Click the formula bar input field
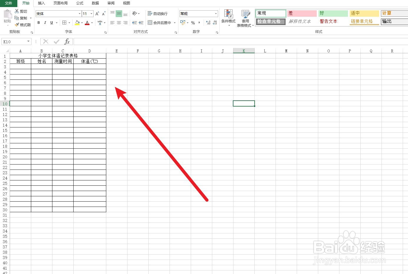Viewport: 408px width, 274px height. point(241,41)
